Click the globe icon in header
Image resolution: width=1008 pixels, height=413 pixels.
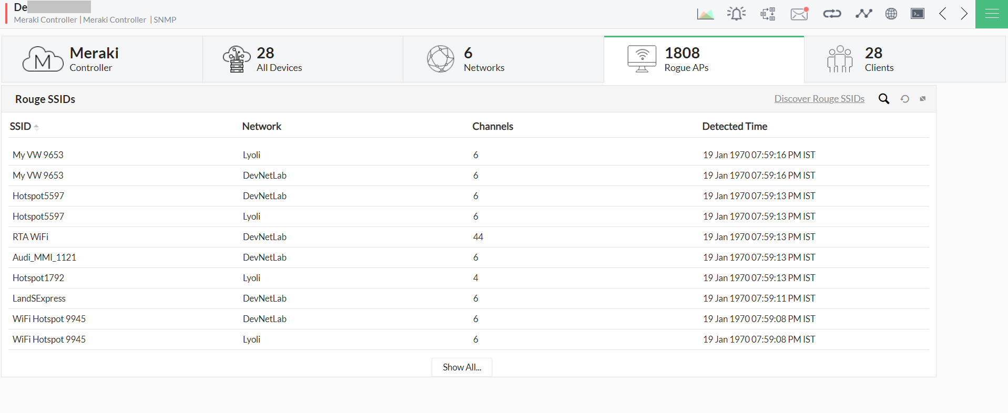coord(891,14)
